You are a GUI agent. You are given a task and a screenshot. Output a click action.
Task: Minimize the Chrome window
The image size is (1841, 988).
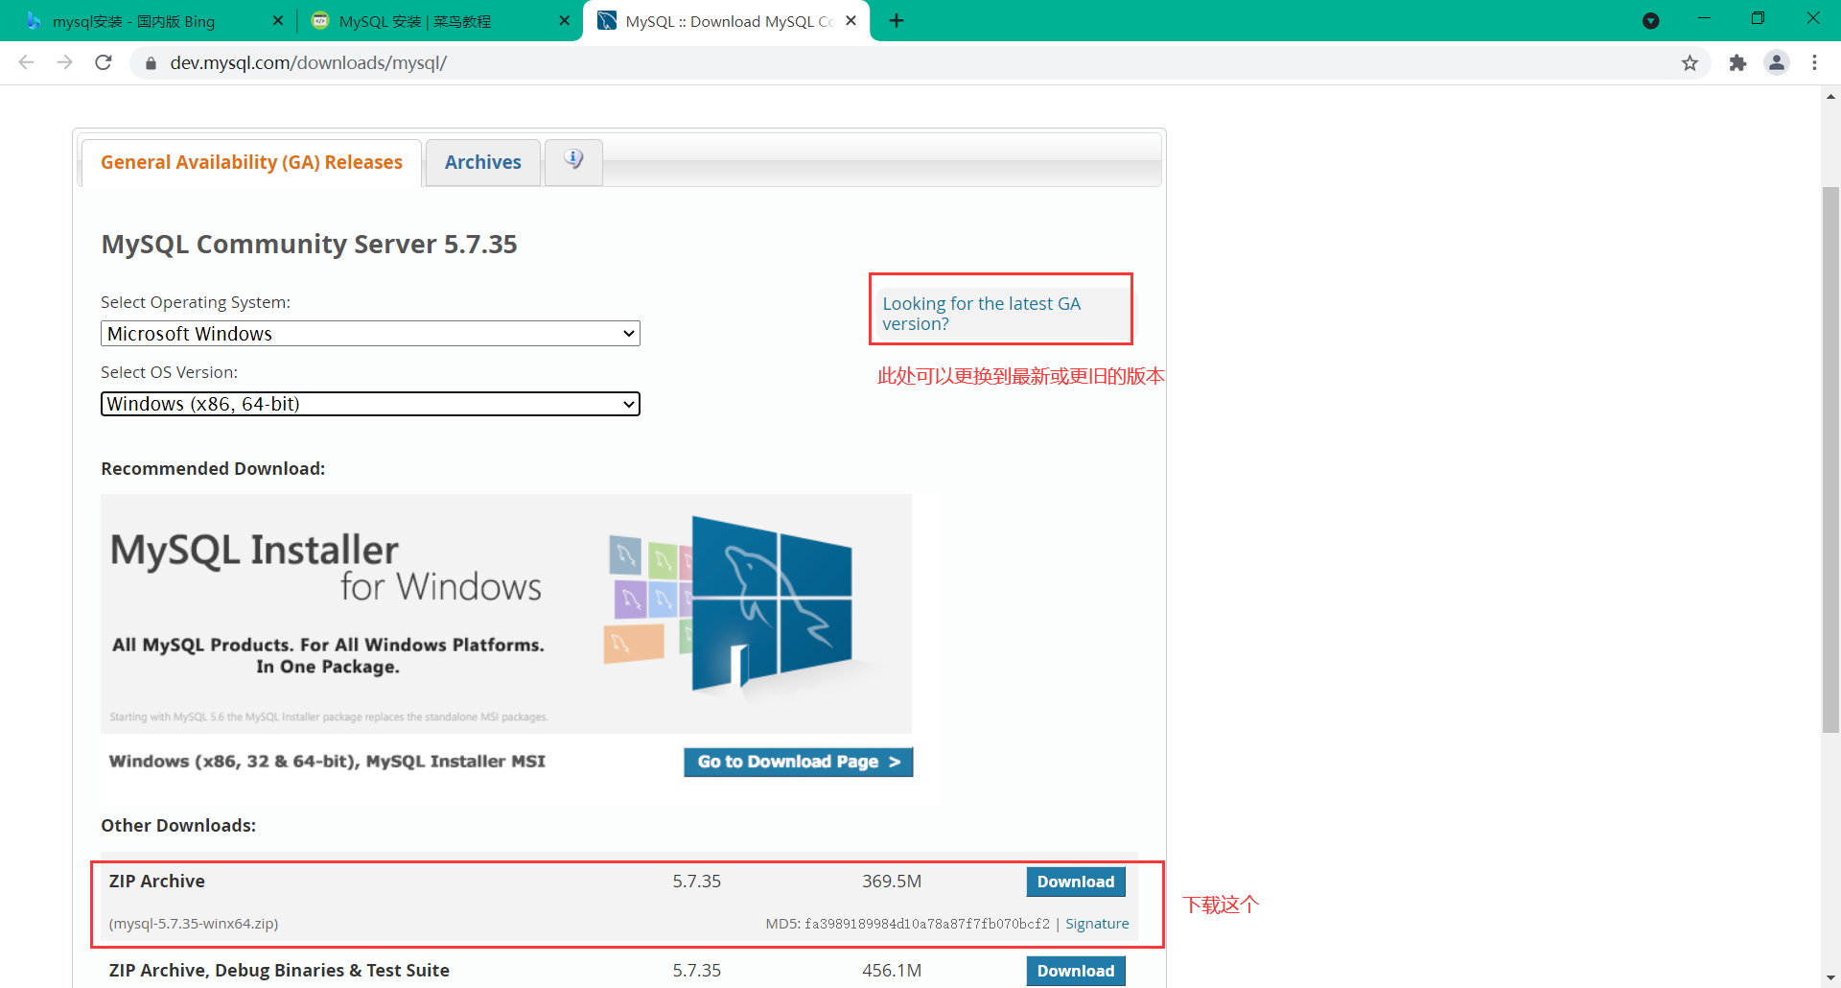1704,19
